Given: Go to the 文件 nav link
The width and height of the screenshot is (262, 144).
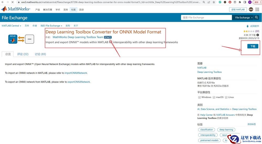Looking at the screenshot, I should point(27,26).
